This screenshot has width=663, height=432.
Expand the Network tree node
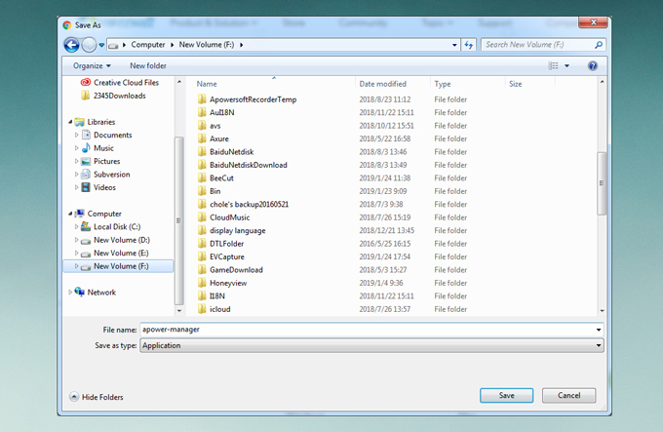70,293
